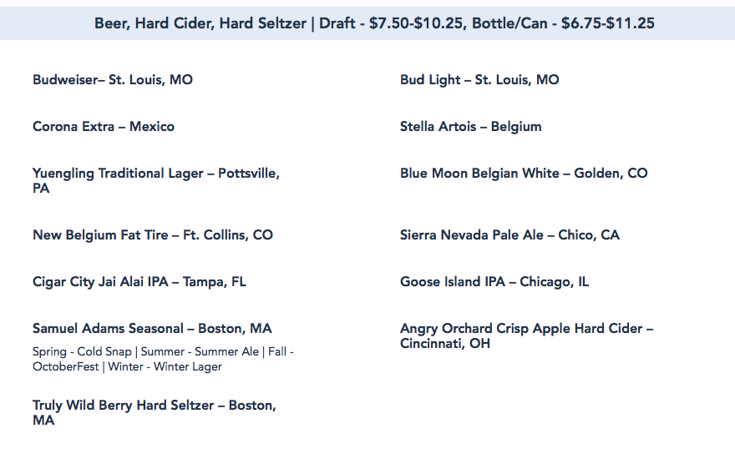Click the "OctoberFest" seasonal text
The height and width of the screenshot is (459, 735).
coord(65,367)
